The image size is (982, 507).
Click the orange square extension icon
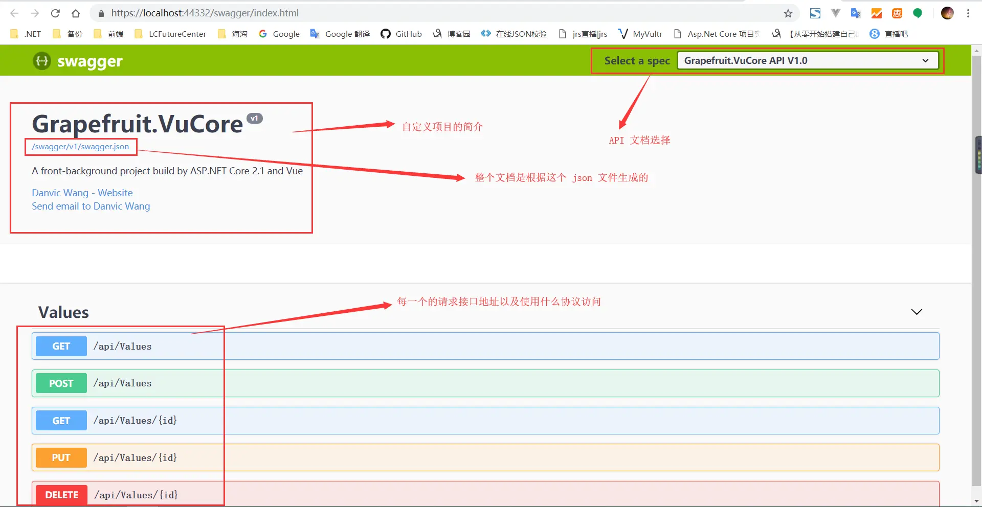tap(897, 13)
